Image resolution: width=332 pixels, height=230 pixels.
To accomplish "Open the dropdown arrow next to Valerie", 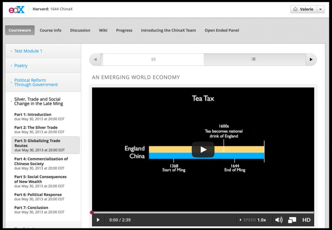I will pos(320,9).
